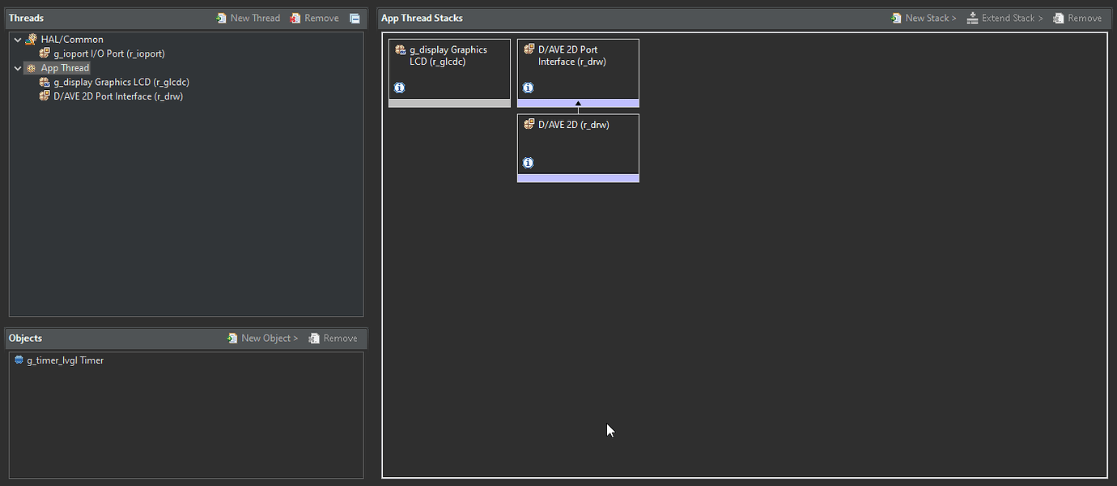Select g_display Graphics LCD under App Thread
1117x486 pixels.
(121, 81)
